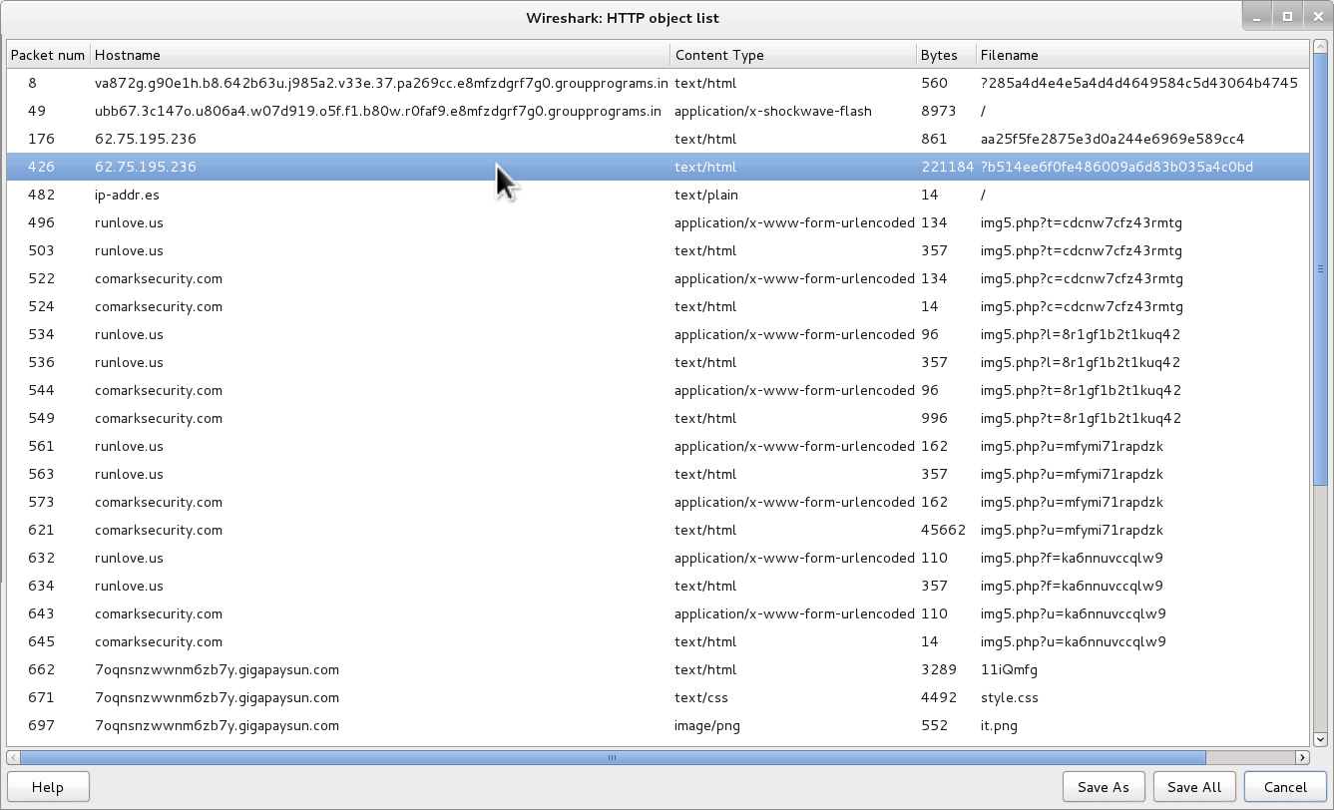Select packet 573 comarksecurity.com row

click(x=658, y=502)
